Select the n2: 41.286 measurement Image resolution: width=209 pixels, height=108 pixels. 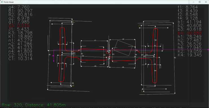click(x=20, y=44)
